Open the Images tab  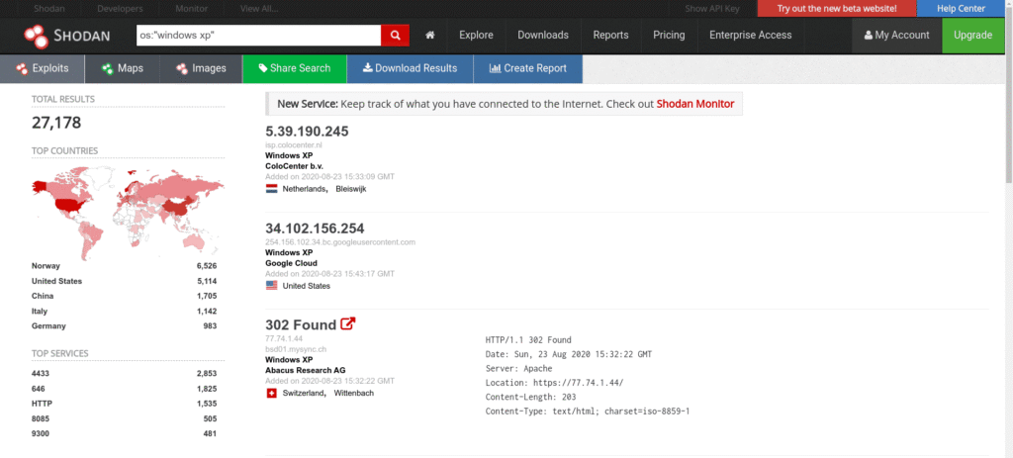(200, 68)
